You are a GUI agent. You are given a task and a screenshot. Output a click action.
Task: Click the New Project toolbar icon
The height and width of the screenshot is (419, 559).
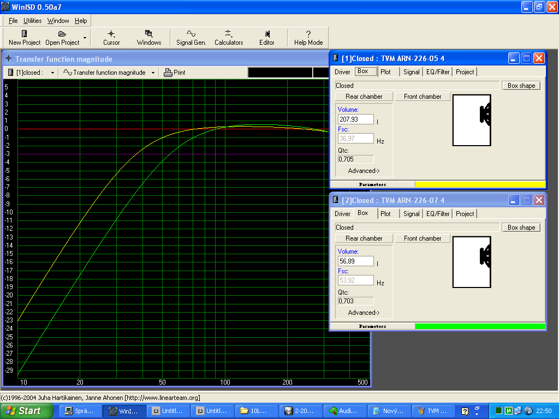pos(24,38)
